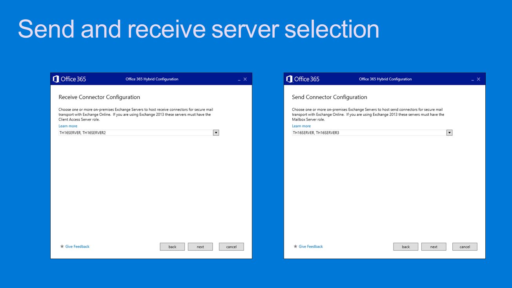Click the Office 365 Hybrid Configuration title in the Receive Connector window
512x288 pixels.
[x=152, y=79]
